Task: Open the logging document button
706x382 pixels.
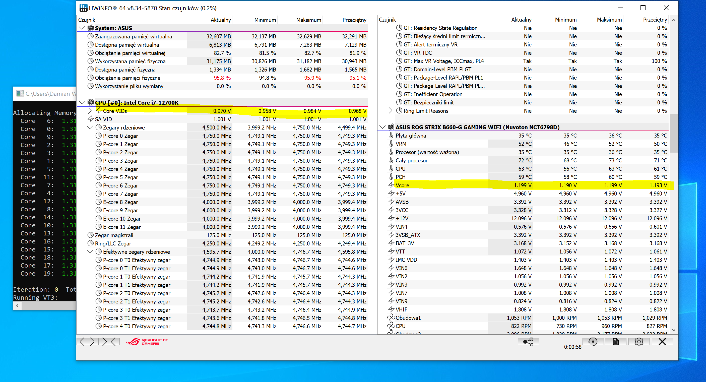Action: click(x=616, y=341)
